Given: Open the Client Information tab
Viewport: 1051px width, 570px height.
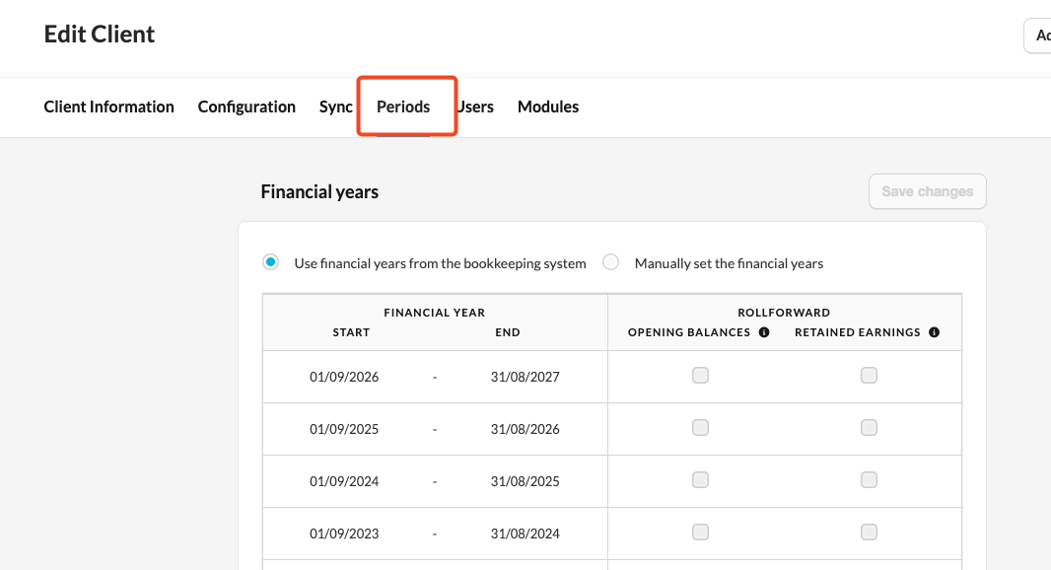Looking at the screenshot, I should (108, 107).
